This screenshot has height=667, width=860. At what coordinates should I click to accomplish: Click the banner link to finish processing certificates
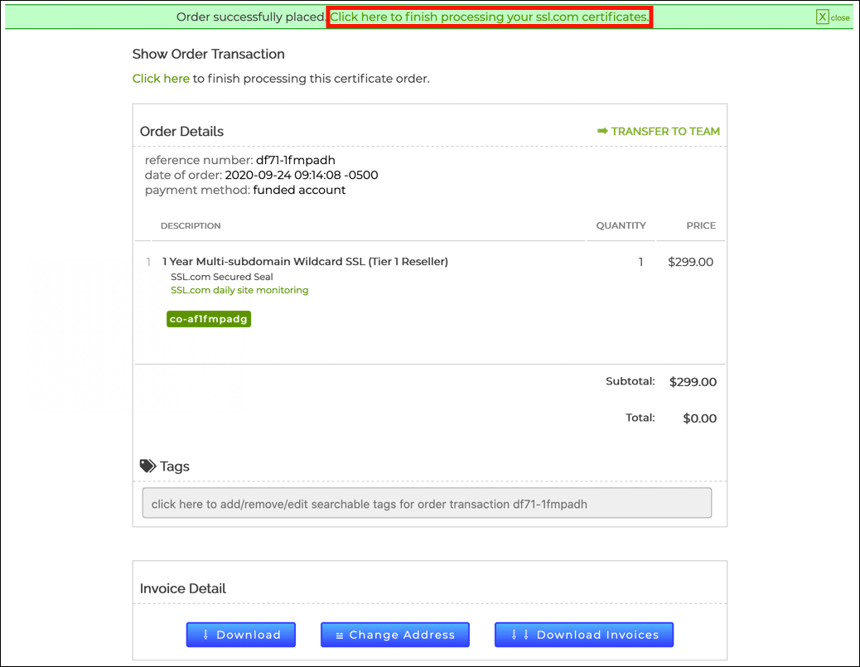tap(489, 17)
